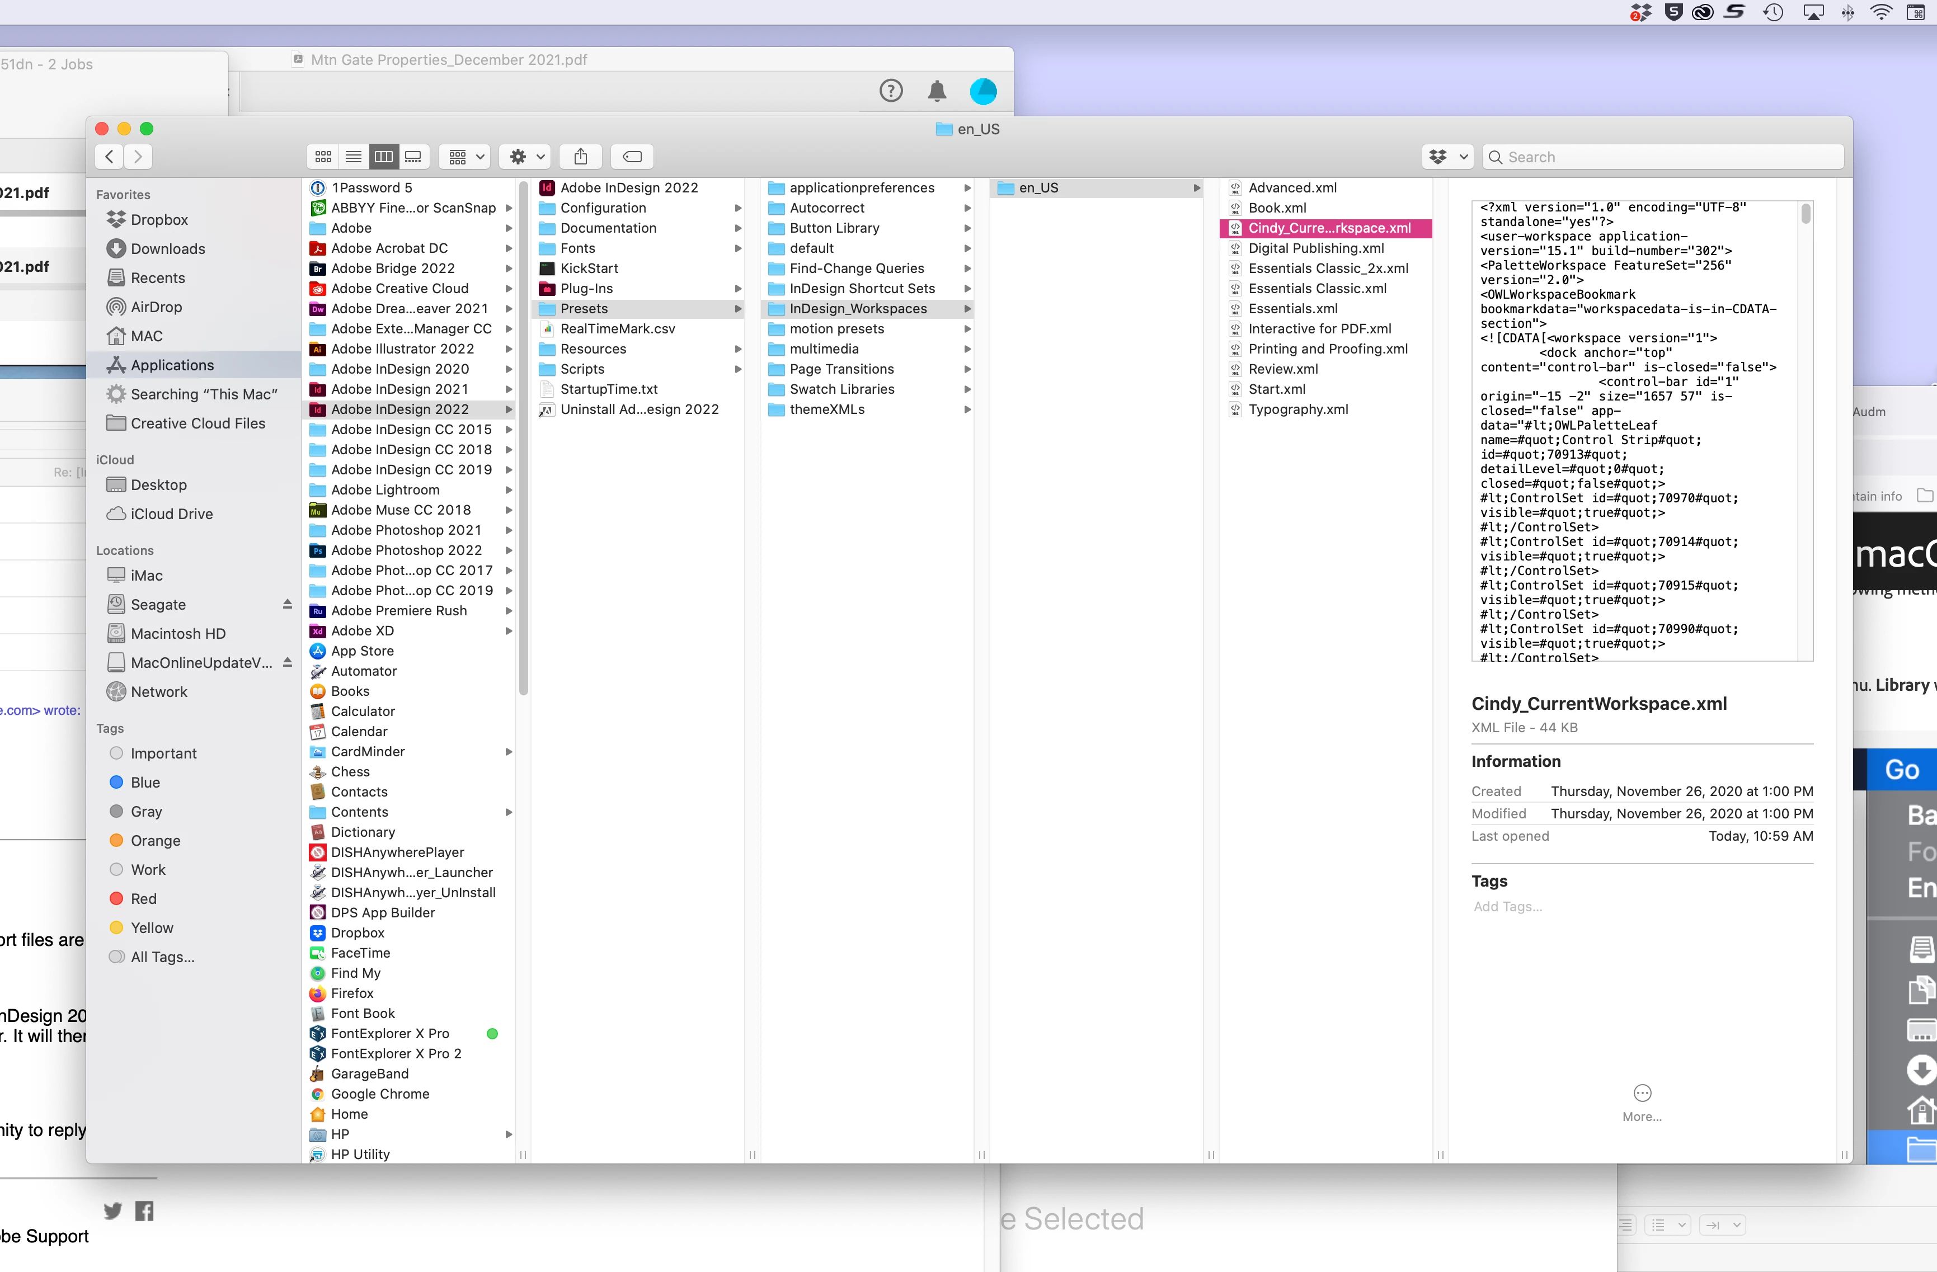This screenshot has width=1937, height=1272.
Task: Open the group-by arrangement dropdown
Action: coord(466,156)
